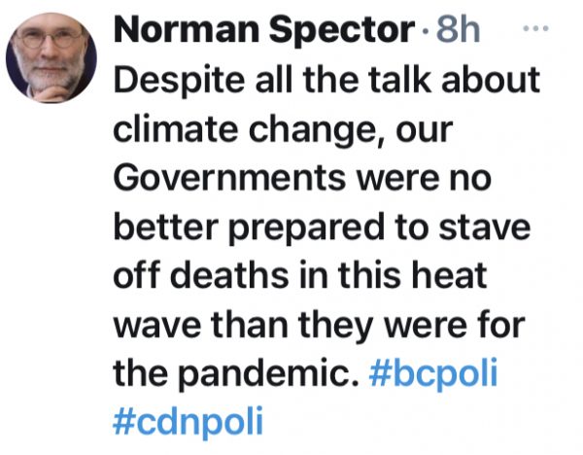This screenshot has width=583, height=455.
Task: Click Norman Spector's profile avatar photo
Action: [x=51, y=59]
